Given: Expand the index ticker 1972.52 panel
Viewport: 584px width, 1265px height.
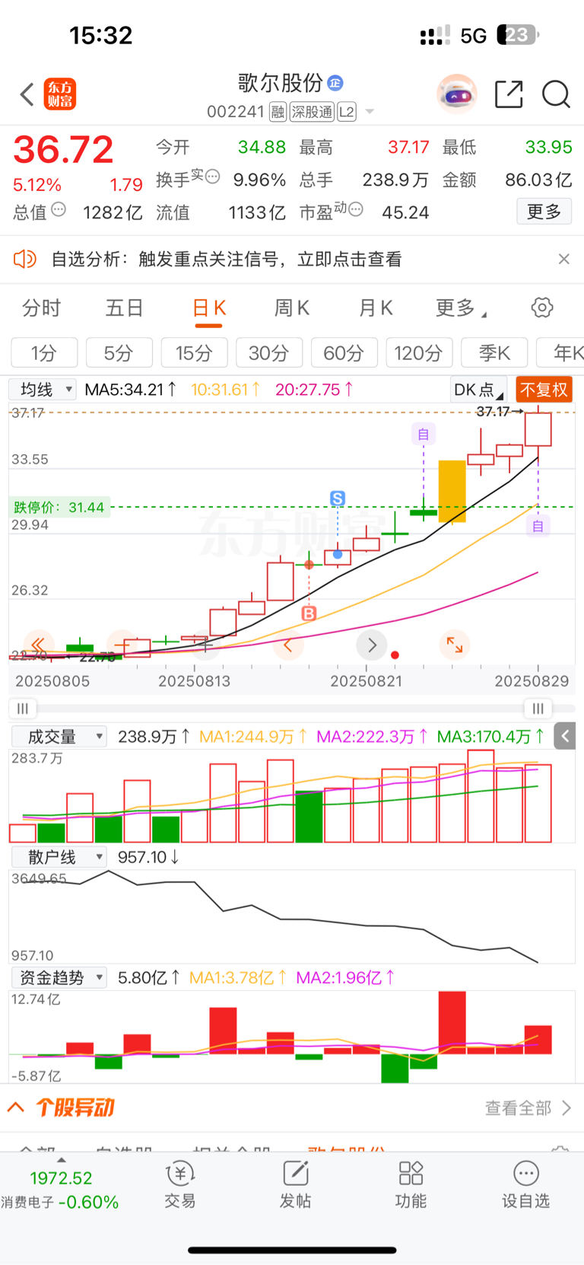Looking at the screenshot, I should [61, 1187].
